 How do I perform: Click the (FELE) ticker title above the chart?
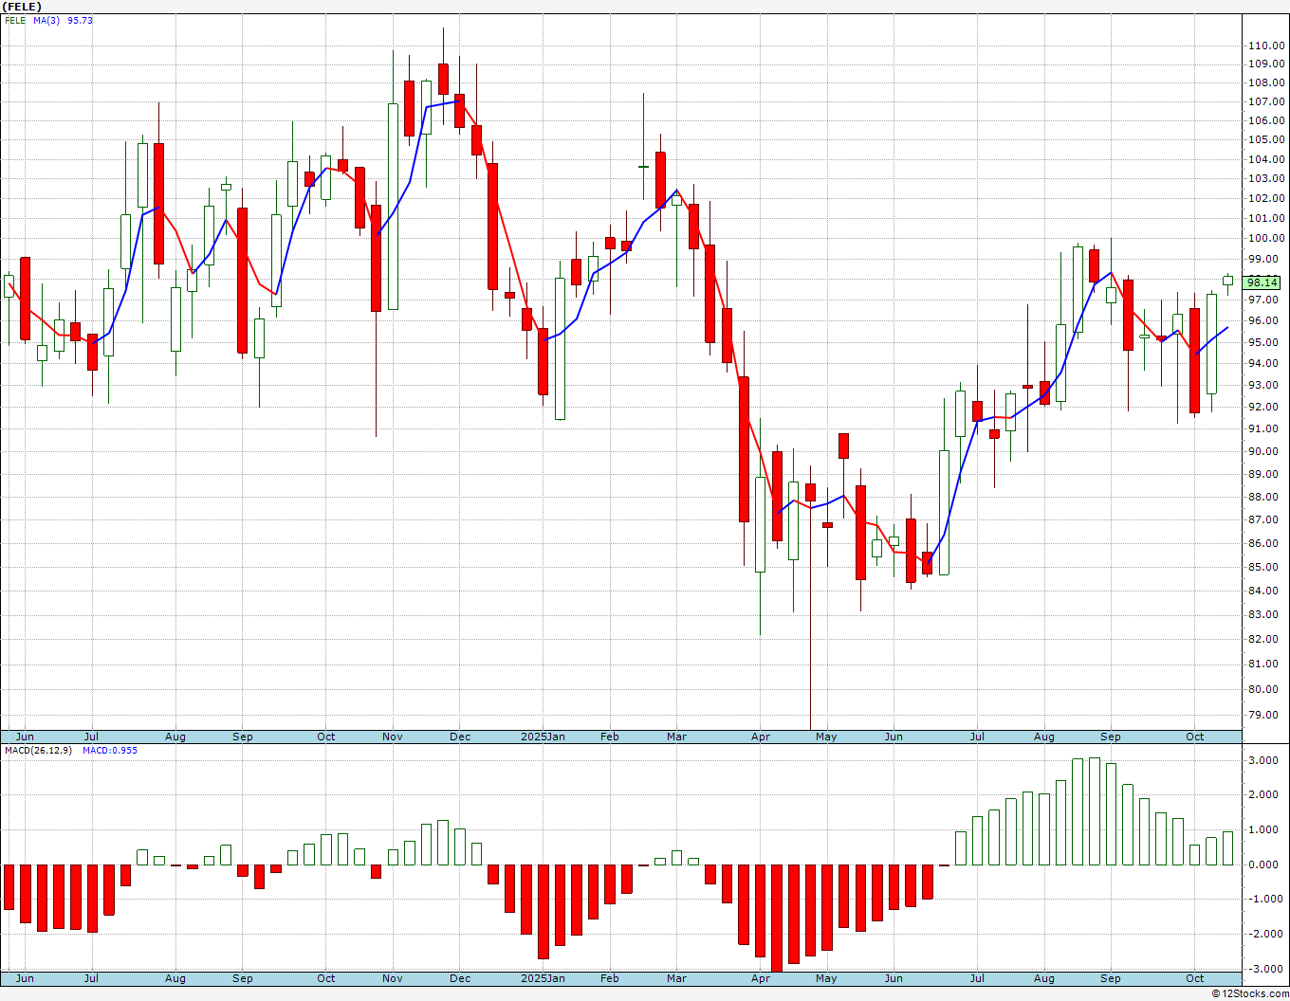click(22, 7)
